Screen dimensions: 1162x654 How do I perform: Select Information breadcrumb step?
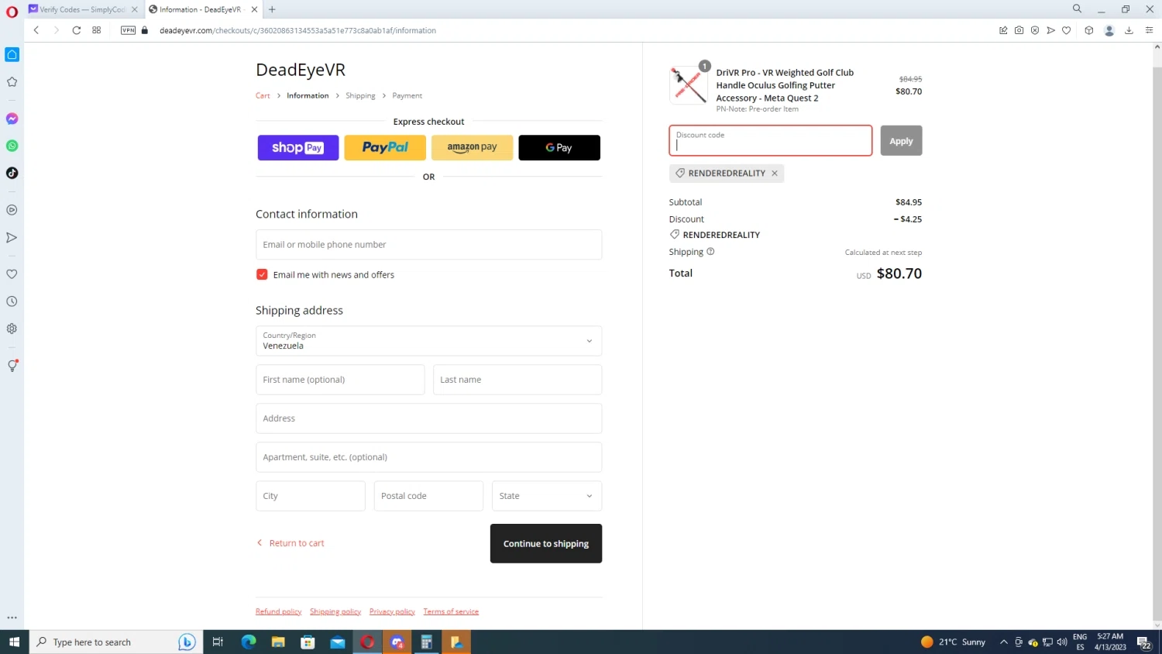point(308,96)
